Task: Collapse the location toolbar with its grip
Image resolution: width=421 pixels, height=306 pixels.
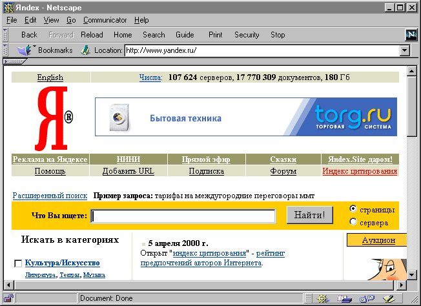Action: point(5,50)
